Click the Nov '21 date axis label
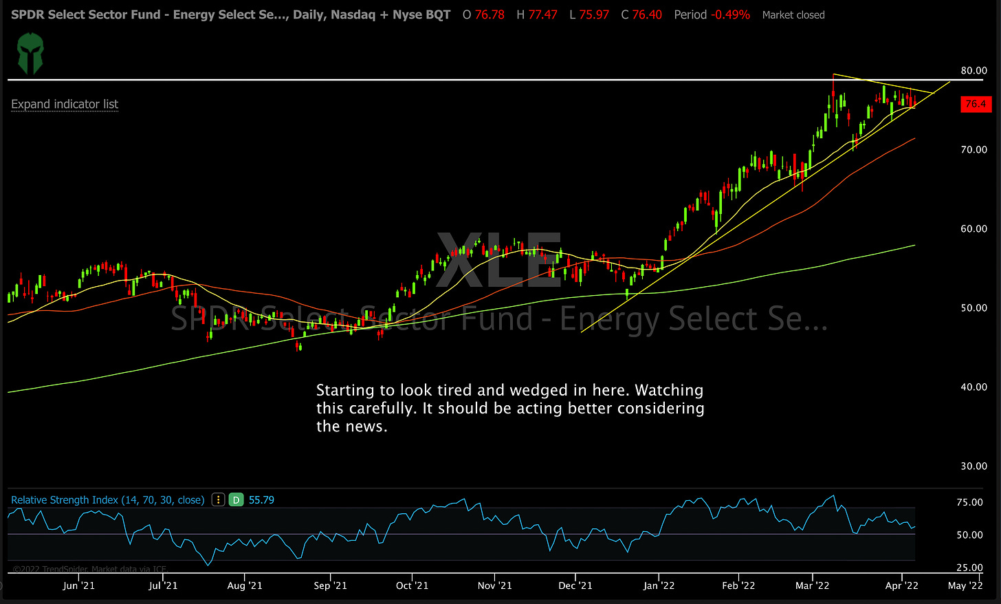This screenshot has width=1001, height=604. [x=494, y=586]
